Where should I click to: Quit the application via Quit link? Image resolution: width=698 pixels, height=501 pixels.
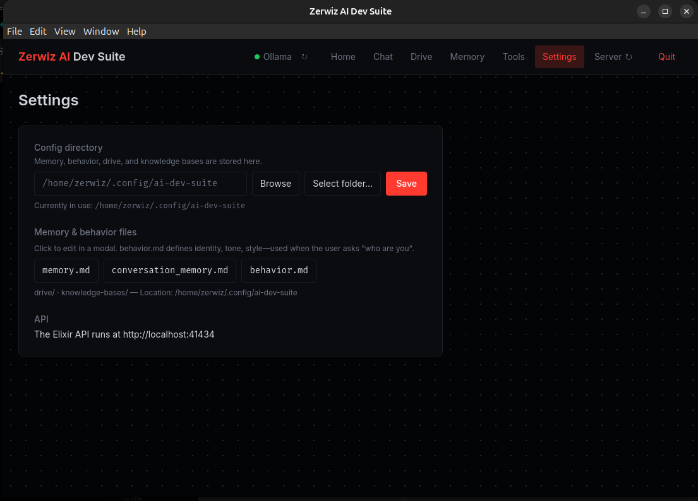666,57
